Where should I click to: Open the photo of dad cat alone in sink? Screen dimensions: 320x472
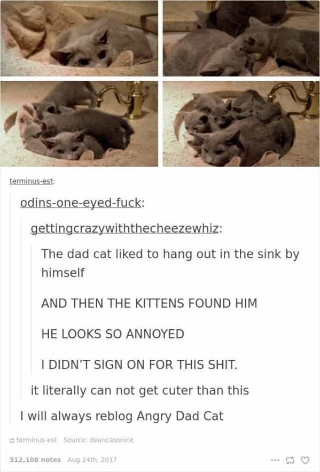79,38
